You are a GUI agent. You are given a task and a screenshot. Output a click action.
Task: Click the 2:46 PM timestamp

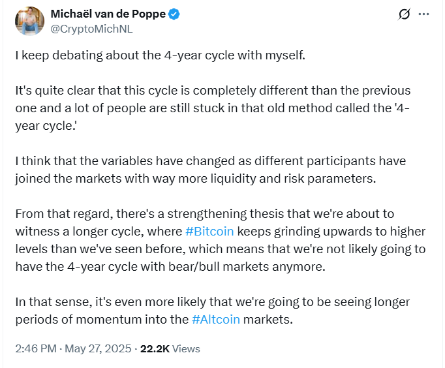point(36,348)
